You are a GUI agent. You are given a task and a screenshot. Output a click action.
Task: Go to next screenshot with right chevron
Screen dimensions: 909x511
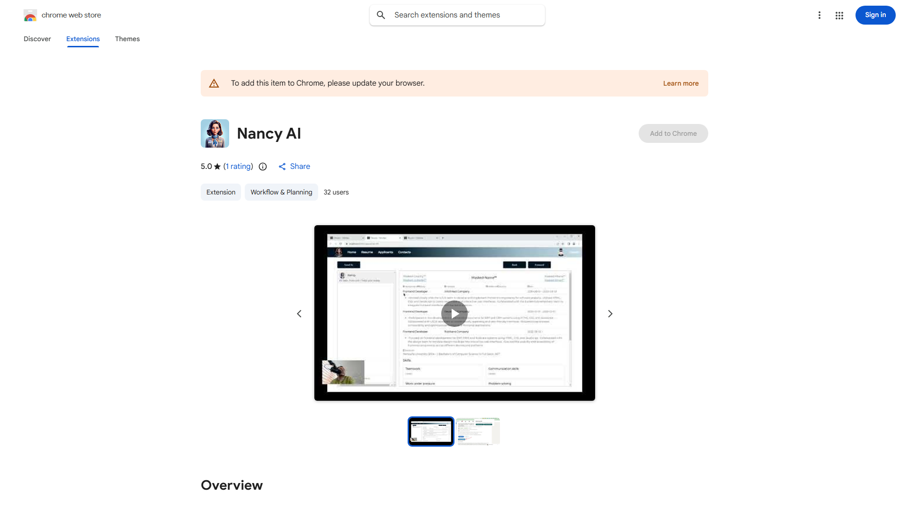pos(610,314)
